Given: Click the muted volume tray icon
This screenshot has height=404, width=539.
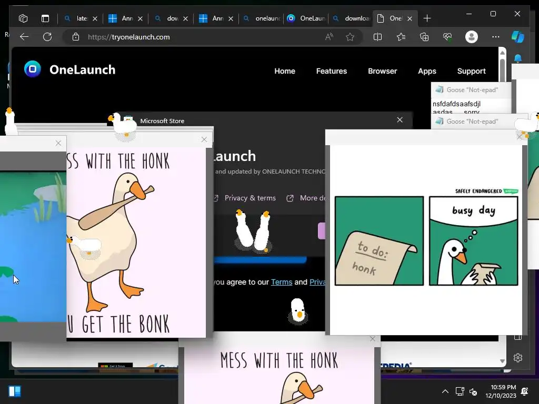Looking at the screenshot, I should (x=473, y=391).
